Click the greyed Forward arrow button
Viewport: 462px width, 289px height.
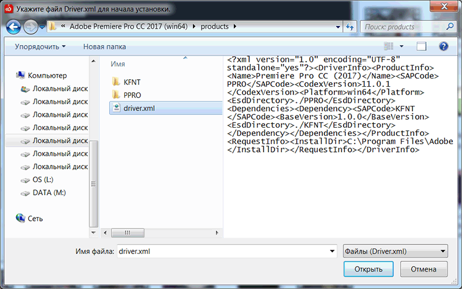pyautogui.click(x=31, y=27)
